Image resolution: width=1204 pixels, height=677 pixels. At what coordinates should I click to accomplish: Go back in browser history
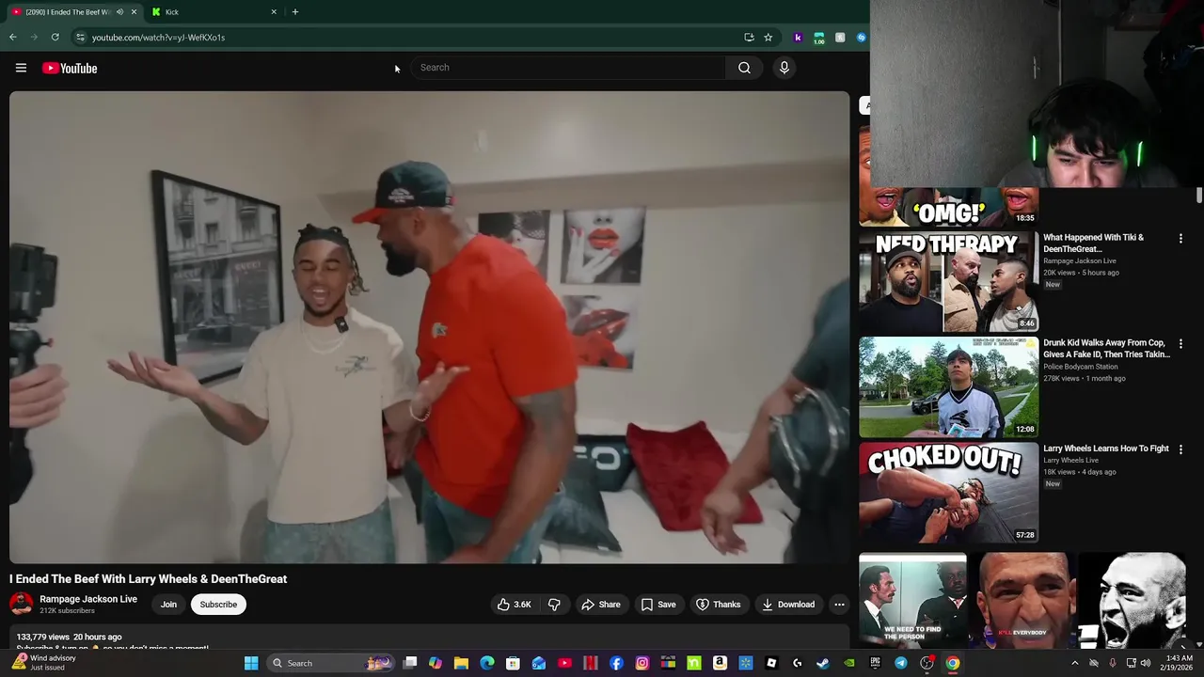[x=13, y=38]
